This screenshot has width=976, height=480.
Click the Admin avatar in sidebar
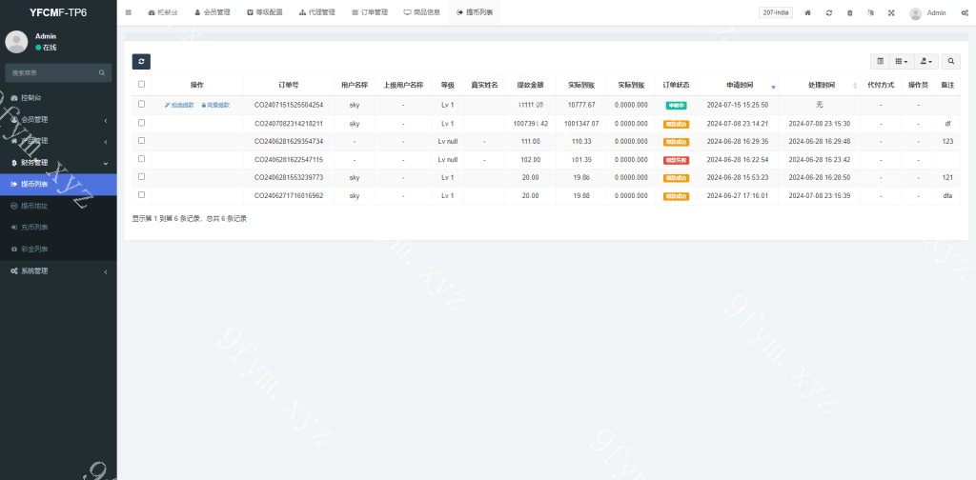[16, 42]
